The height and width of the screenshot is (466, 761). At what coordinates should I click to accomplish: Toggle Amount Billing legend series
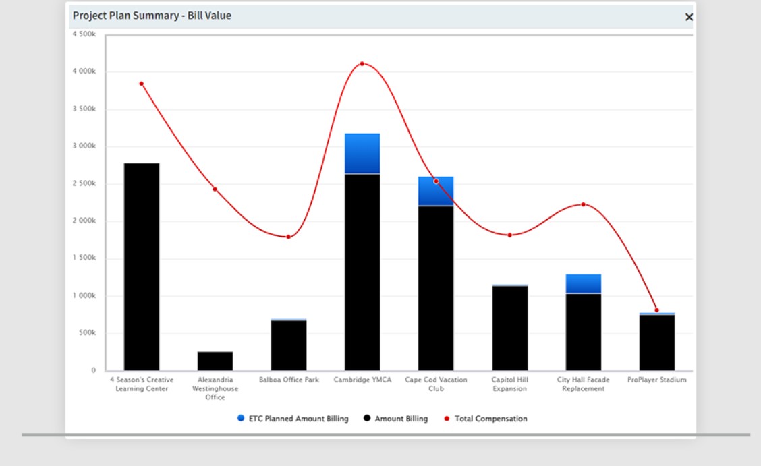coord(395,419)
